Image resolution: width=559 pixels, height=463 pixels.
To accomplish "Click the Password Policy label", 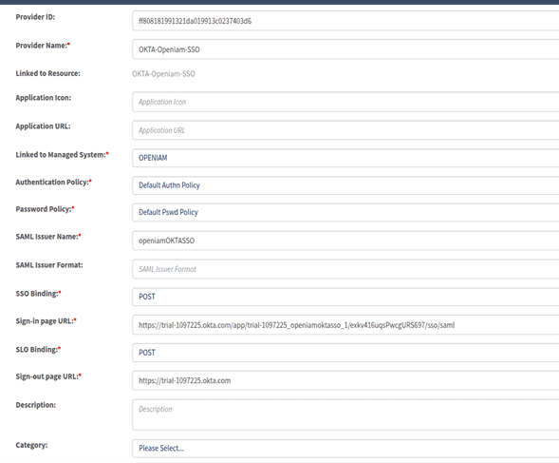I will (x=45, y=209).
